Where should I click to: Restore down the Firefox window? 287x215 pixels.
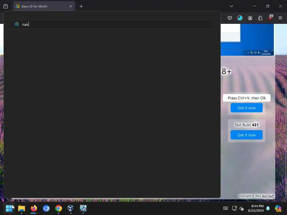(268, 6)
